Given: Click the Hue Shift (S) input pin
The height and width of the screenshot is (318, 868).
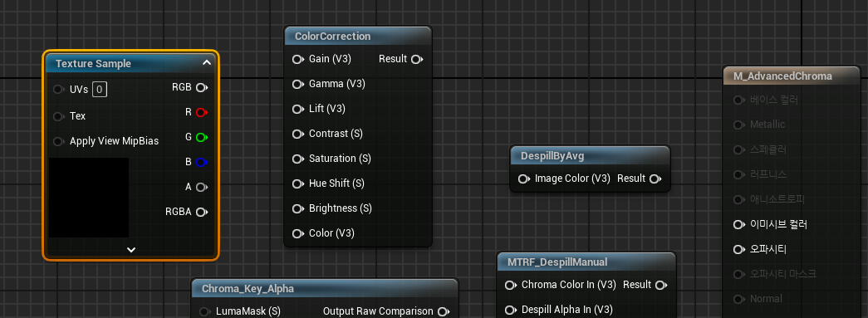Looking at the screenshot, I should 298,183.
